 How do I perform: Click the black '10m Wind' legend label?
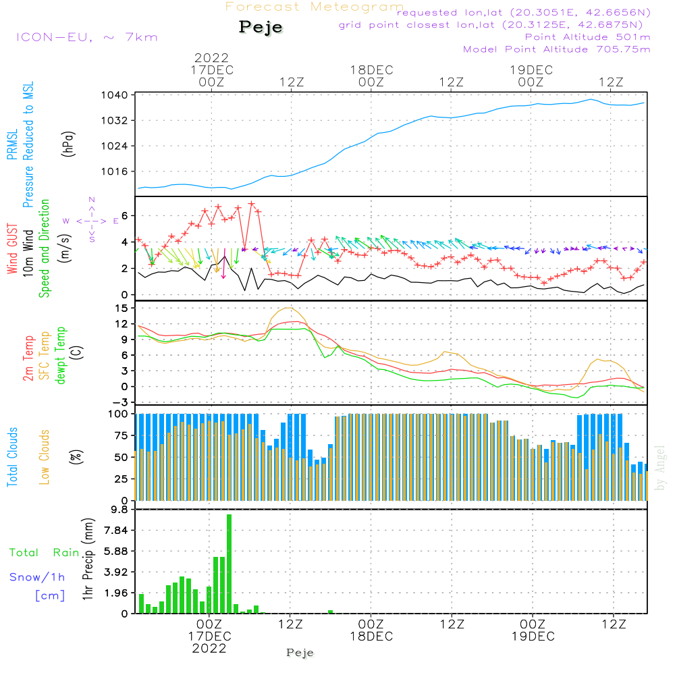[28, 253]
